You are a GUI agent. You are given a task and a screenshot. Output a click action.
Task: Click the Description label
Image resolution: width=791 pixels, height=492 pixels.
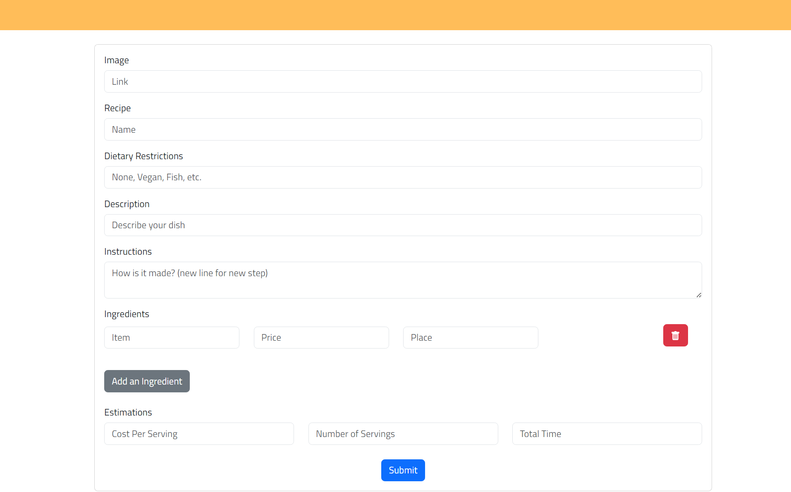127,204
